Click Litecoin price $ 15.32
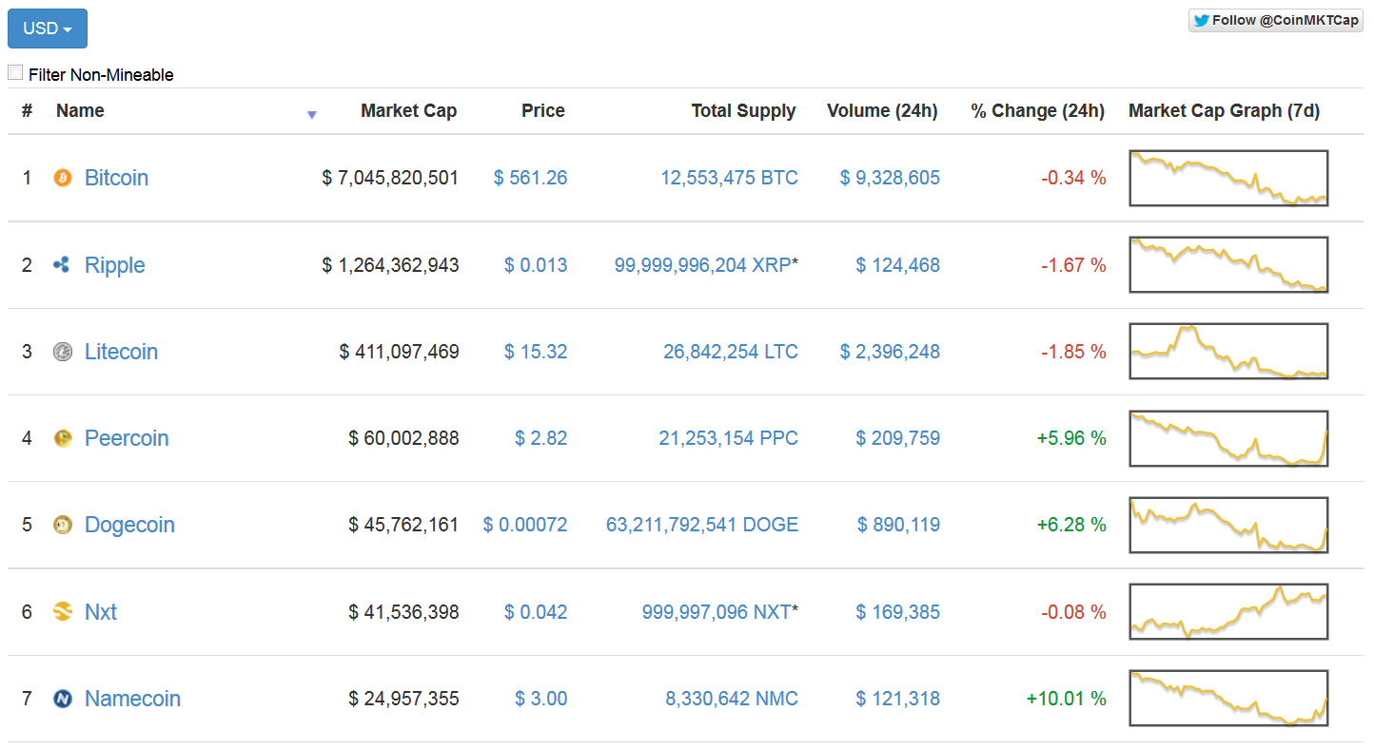Screen dimensions: 1374x749 click(536, 352)
